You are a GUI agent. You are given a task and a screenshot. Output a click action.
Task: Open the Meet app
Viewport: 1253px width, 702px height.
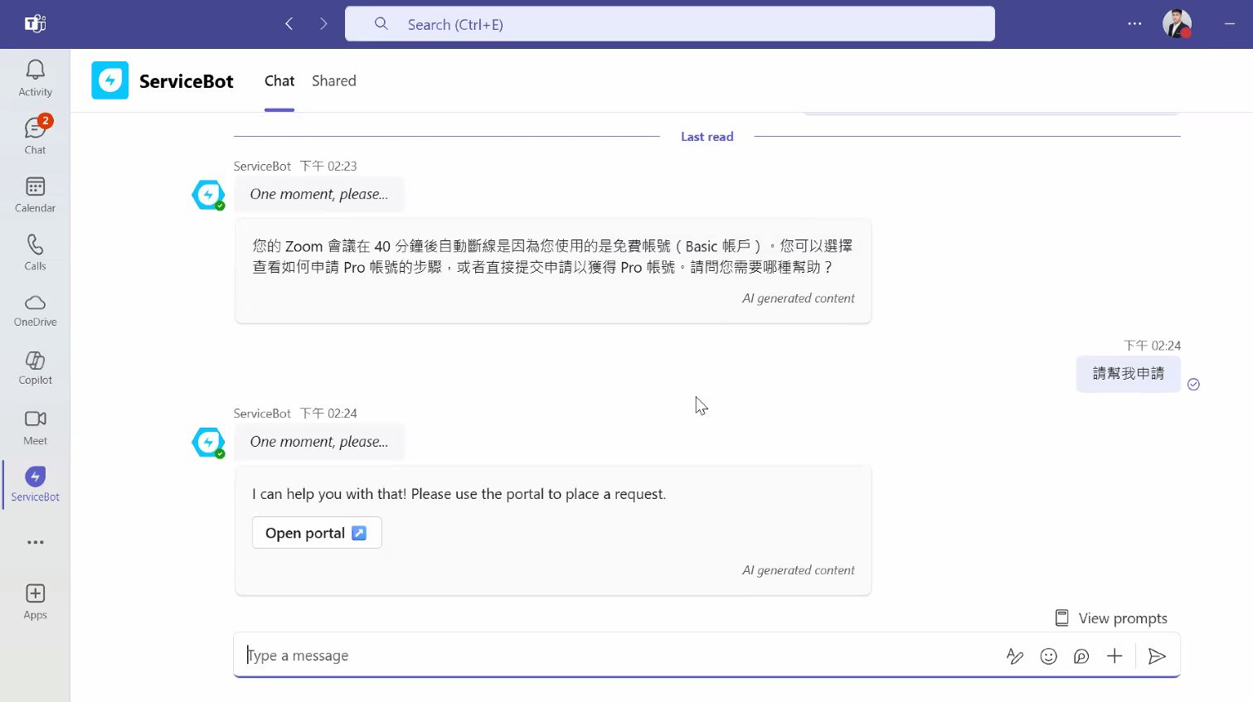click(35, 426)
